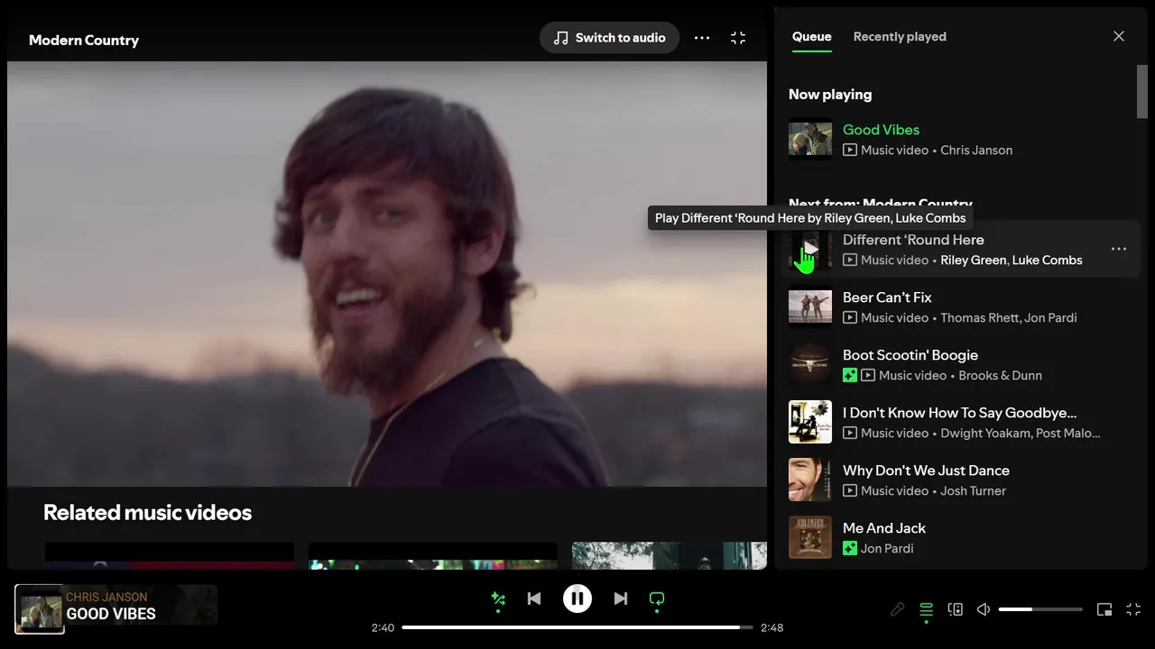Click the main music video display
Screen dimensions: 1155x649
coord(387,274)
